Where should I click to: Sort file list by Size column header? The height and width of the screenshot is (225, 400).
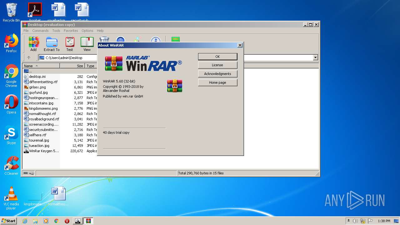(x=72, y=66)
